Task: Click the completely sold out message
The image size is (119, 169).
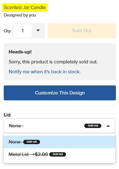Action: 53,62
